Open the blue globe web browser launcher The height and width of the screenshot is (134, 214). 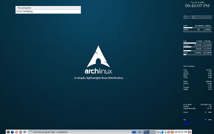pos(12,132)
